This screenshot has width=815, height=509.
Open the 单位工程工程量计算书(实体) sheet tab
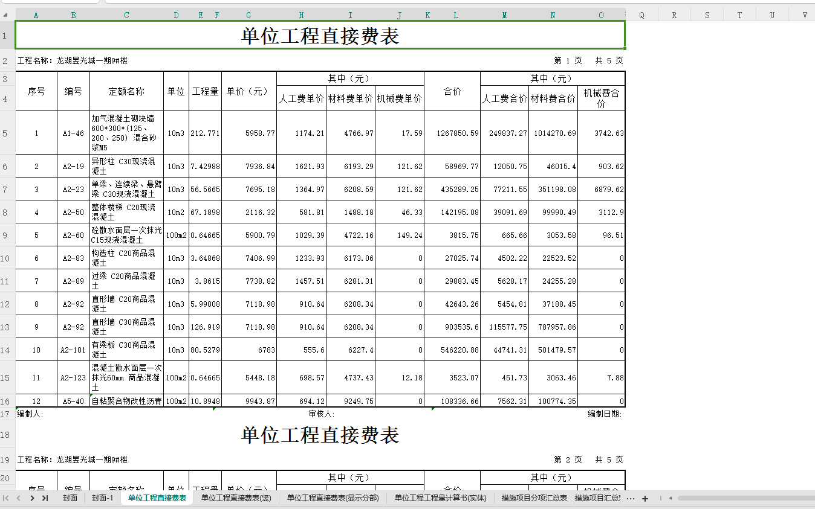[x=441, y=498]
